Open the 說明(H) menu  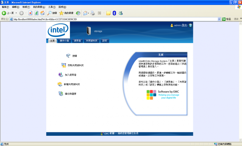coord(62,7)
